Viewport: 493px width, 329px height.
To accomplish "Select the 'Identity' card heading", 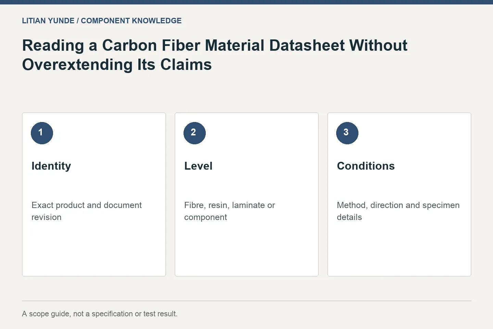I will [51, 166].
